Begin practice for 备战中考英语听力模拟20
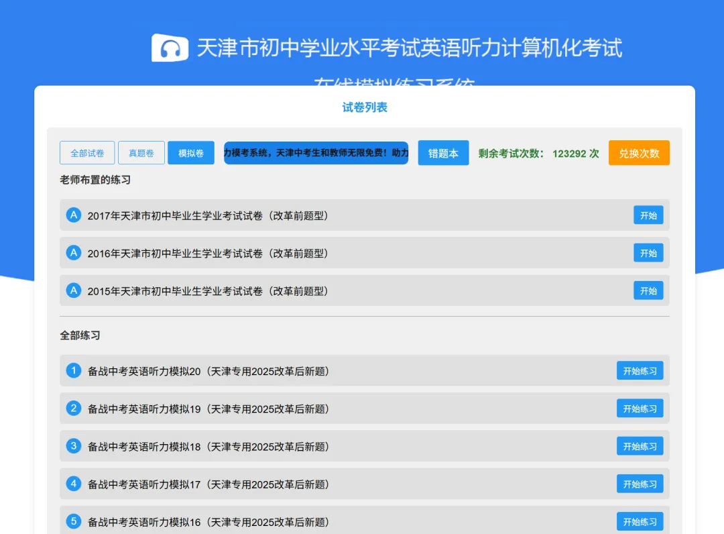Image resolution: width=724 pixels, height=534 pixels. (640, 370)
